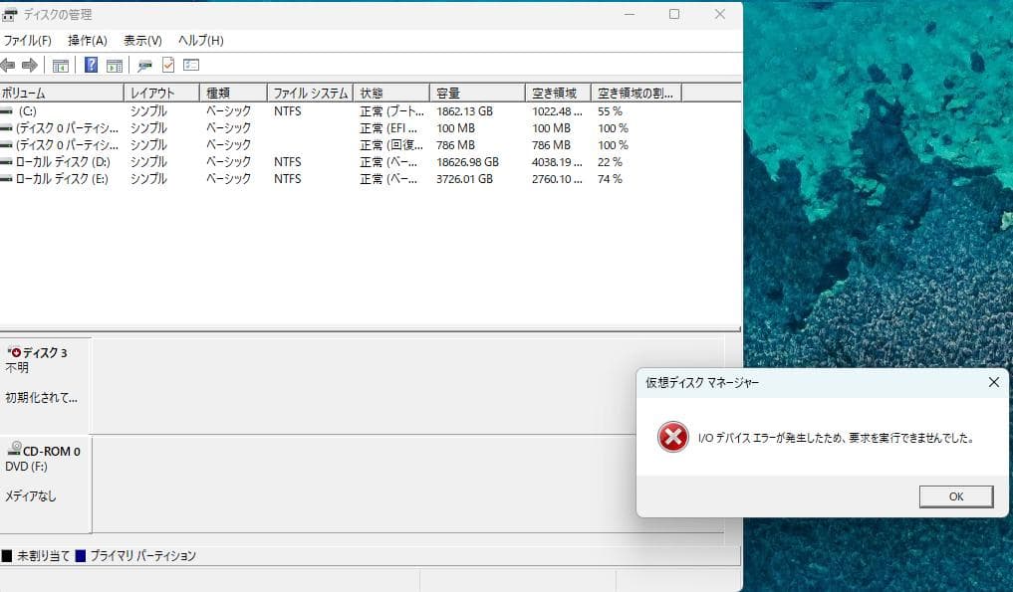Toggle the action pane visibility
Image resolution: width=1013 pixels, height=592 pixels.
(x=114, y=65)
